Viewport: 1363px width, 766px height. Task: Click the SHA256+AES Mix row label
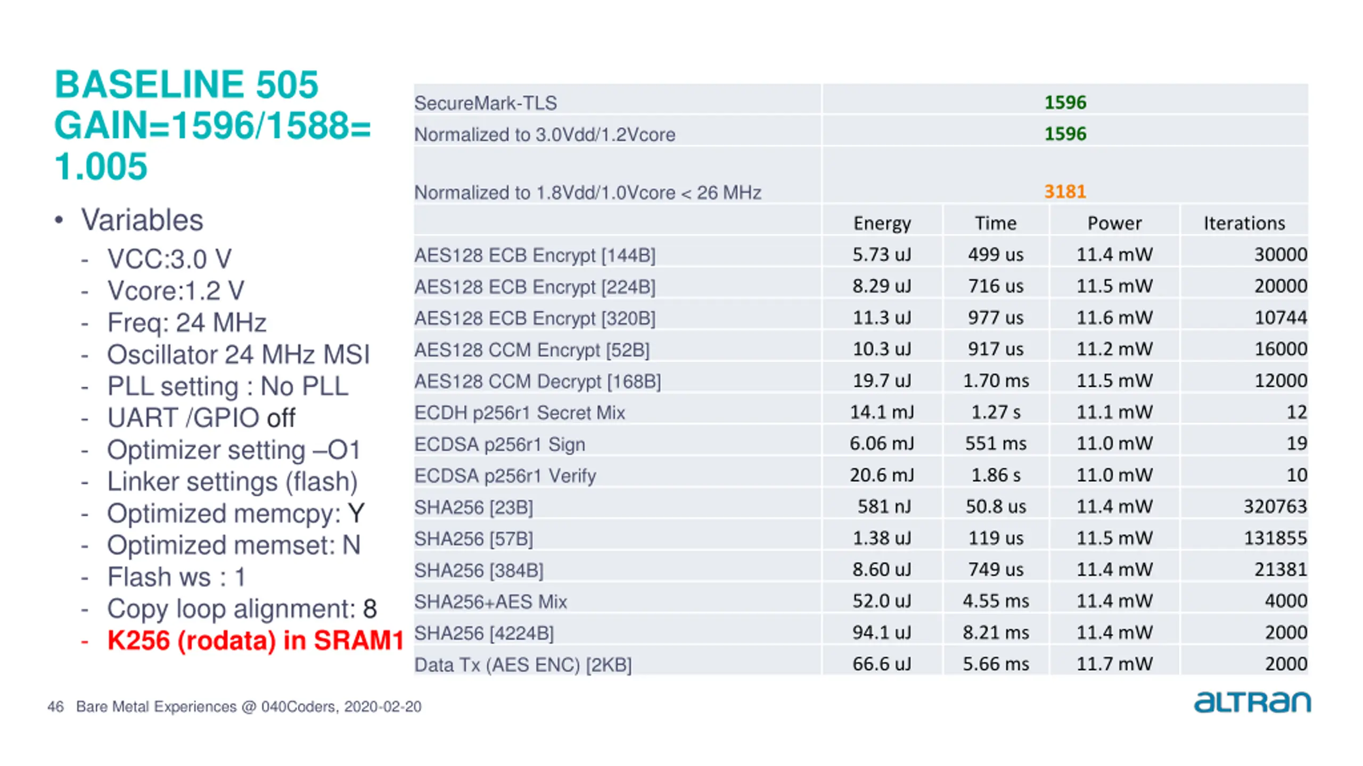[x=490, y=602]
